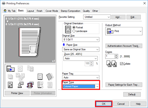
Task: Close the Printing Preferences dialog
Action: (x=144, y=3)
